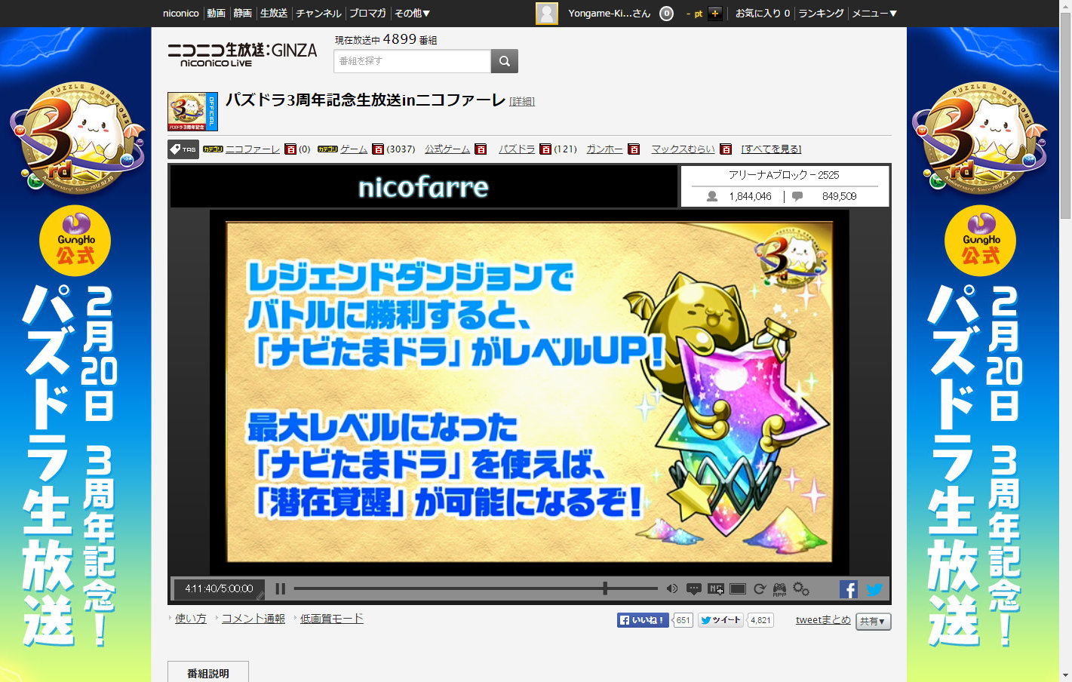Open dictionary icon beside ガンホー tag
This screenshot has height=682, width=1072.
click(634, 149)
